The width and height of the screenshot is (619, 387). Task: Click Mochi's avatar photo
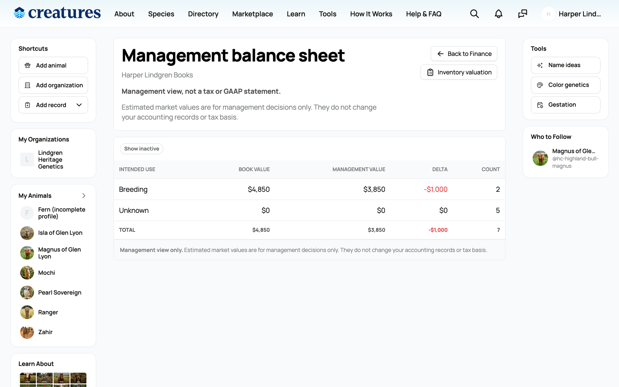pos(27,273)
